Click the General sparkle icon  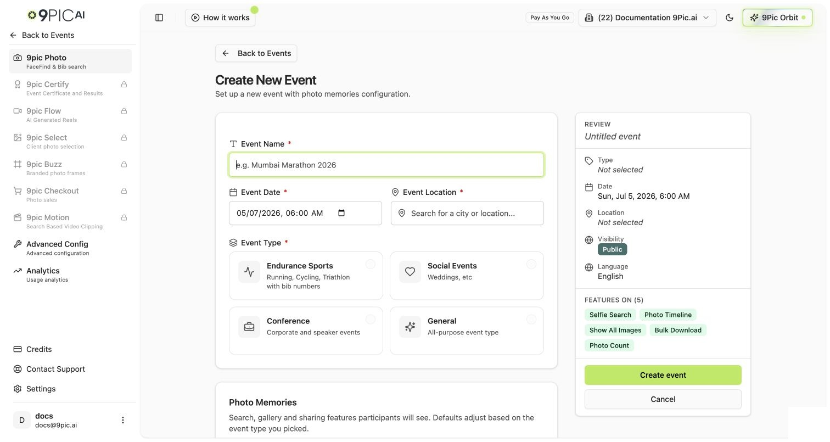pos(410,327)
